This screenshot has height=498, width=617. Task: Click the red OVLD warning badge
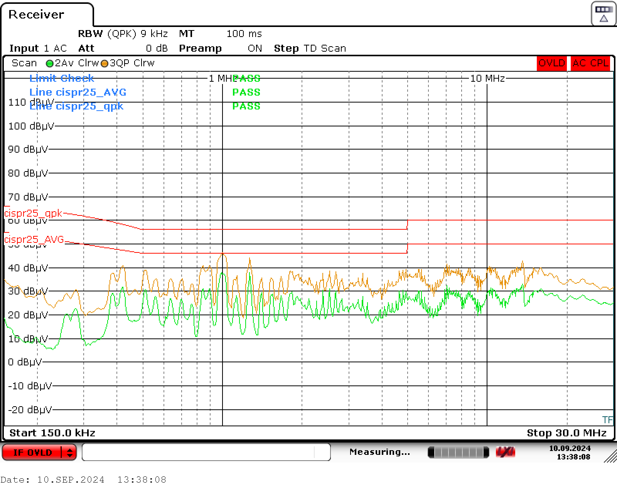tap(551, 63)
